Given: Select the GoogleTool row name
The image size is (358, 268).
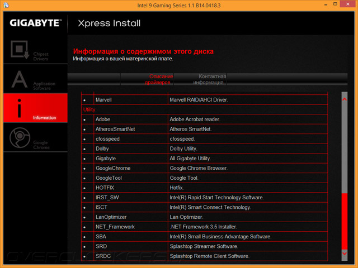Looking at the screenshot, I should (109, 178).
